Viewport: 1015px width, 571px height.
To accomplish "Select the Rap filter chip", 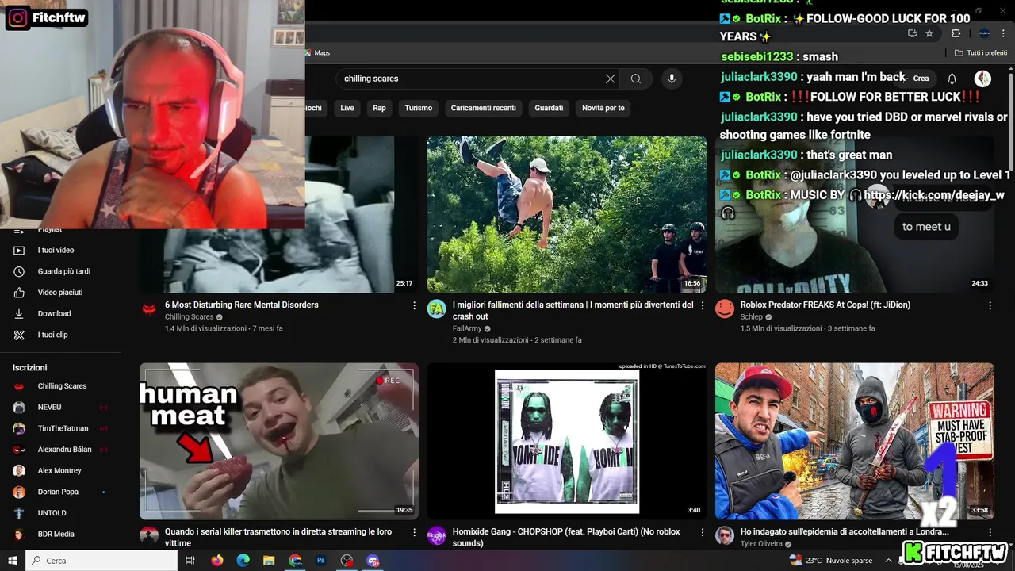I will pos(380,108).
